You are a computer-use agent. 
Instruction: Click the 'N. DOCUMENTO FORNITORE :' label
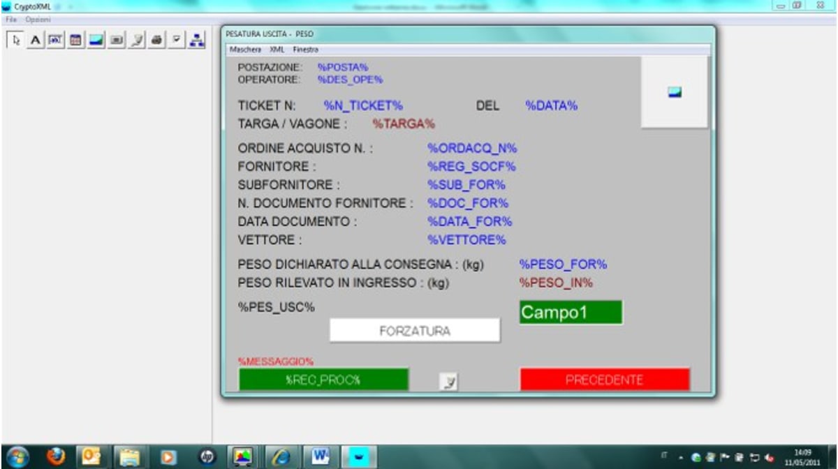point(325,203)
